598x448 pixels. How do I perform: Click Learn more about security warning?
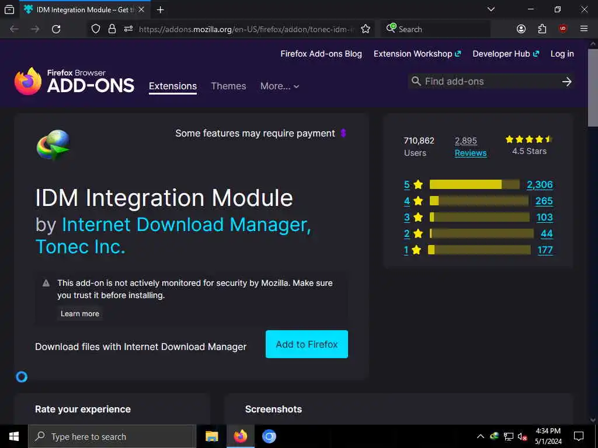79,313
